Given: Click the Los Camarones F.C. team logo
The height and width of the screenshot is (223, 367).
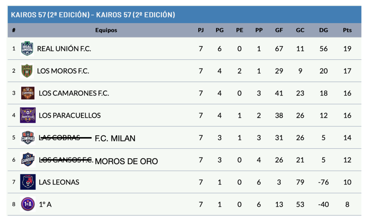Looking at the screenshot, I should coord(28,93).
